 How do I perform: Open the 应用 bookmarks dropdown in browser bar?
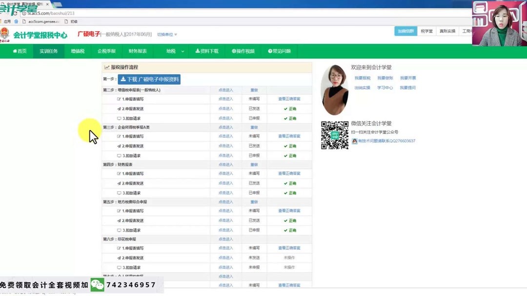7,21
